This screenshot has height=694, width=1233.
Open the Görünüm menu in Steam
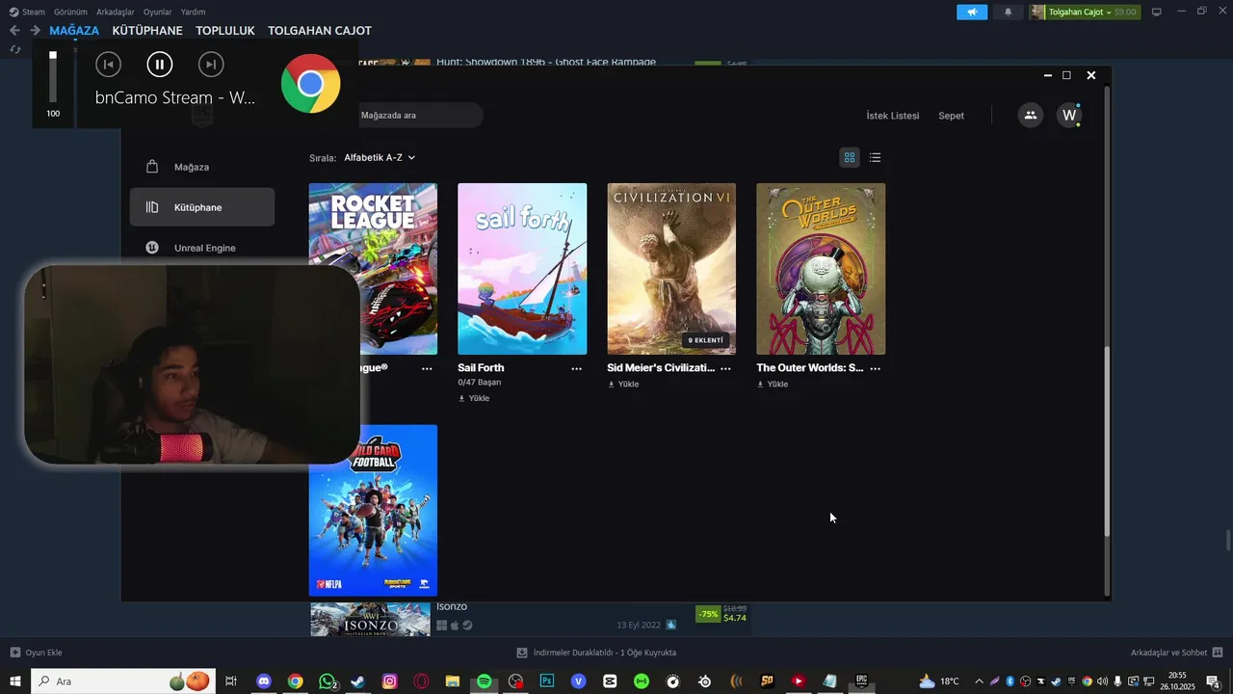70,12
